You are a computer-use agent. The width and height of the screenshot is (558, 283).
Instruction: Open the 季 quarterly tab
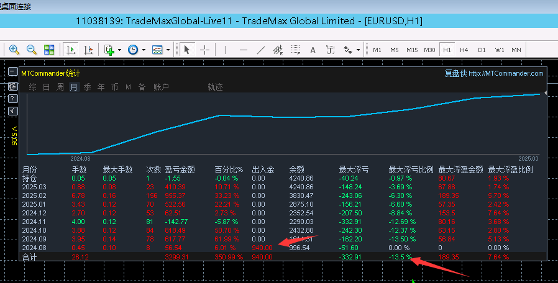tap(88, 87)
